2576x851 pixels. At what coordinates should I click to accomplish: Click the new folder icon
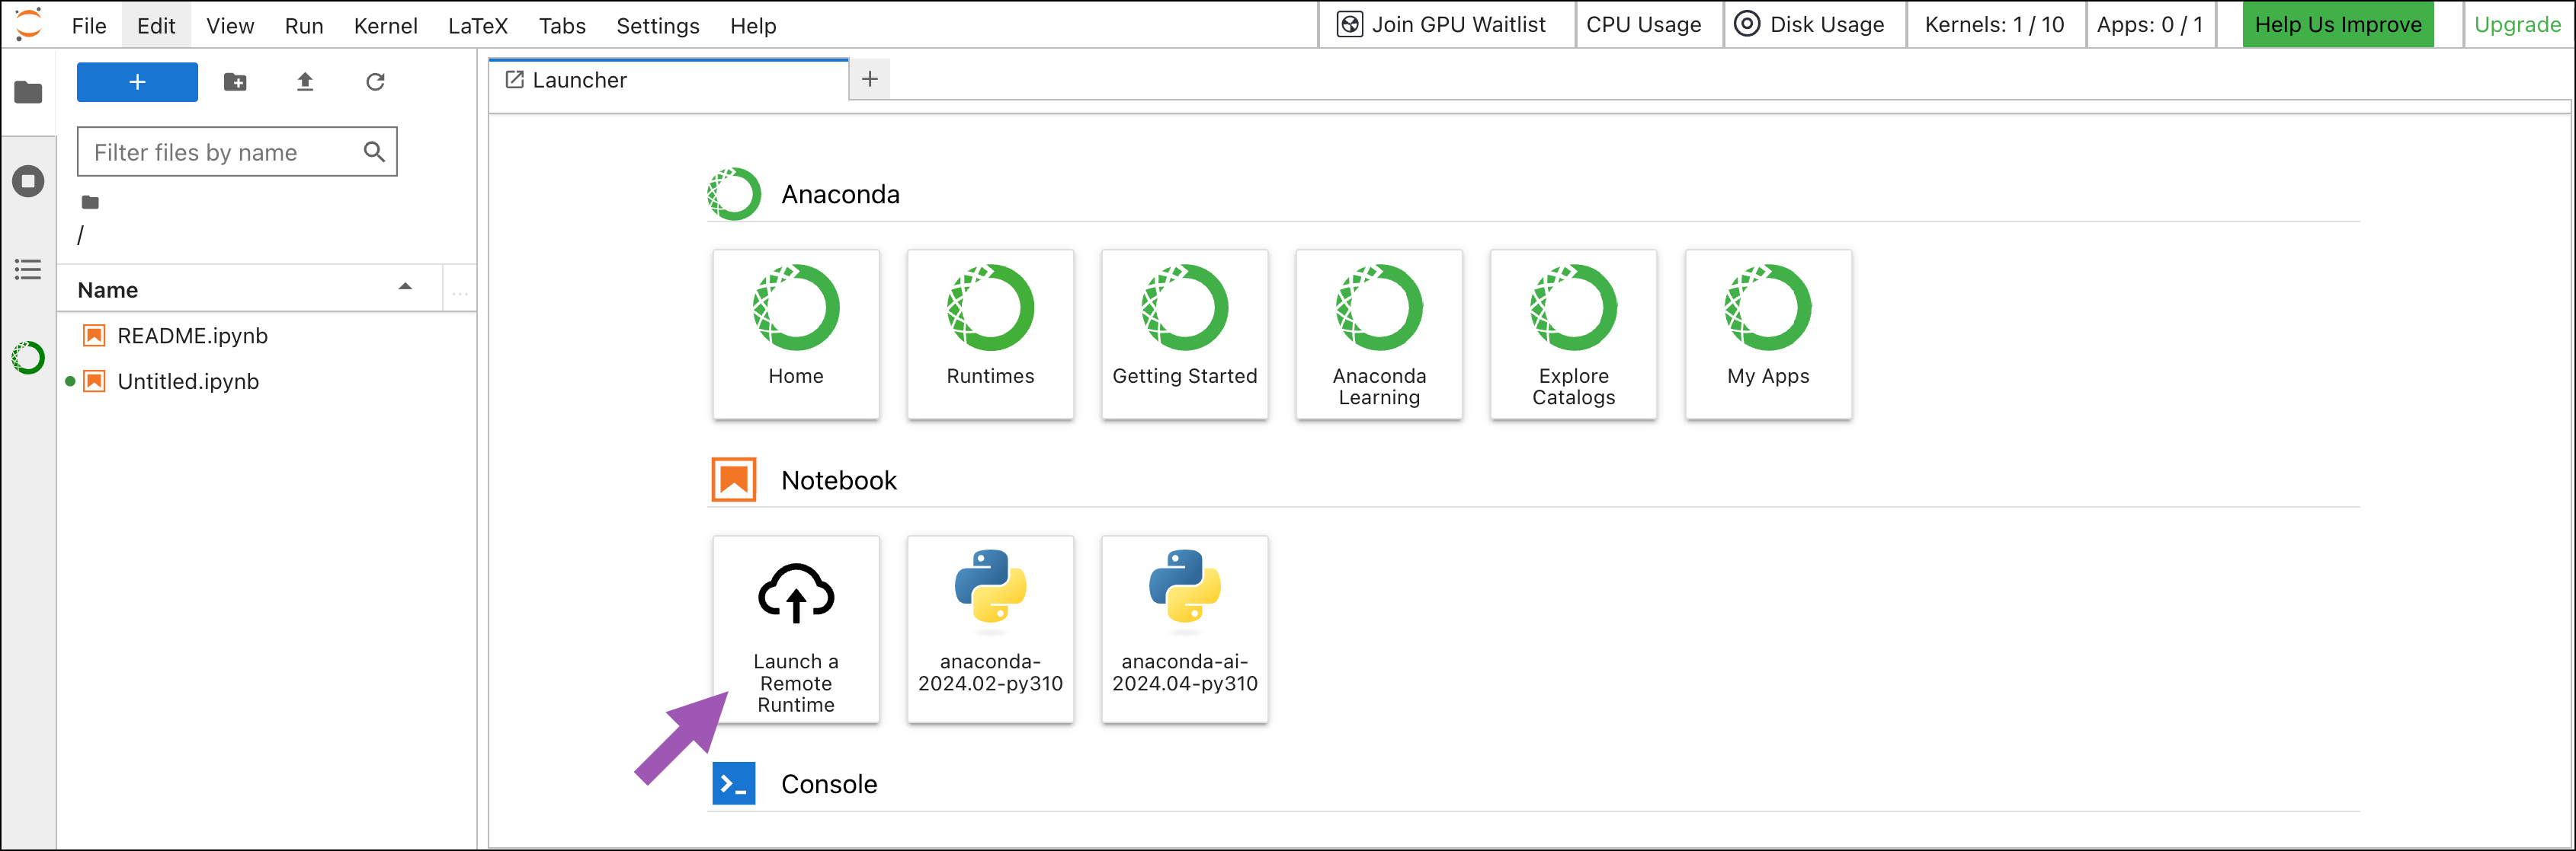tap(235, 82)
